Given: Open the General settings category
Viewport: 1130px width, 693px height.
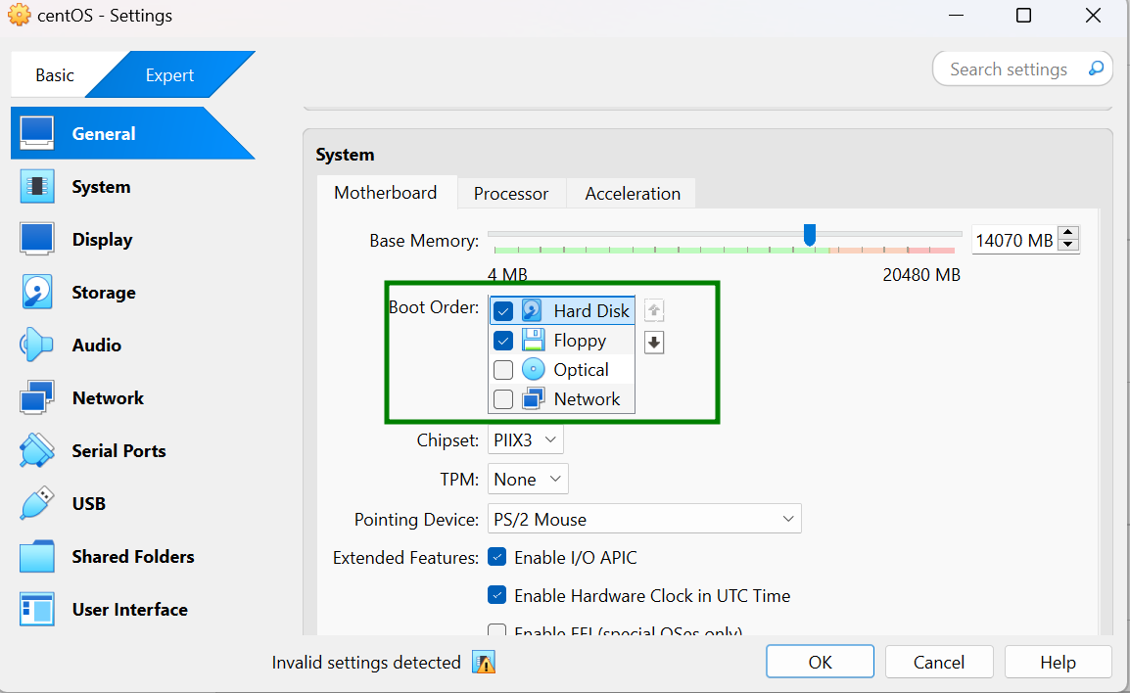Looking at the screenshot, I should pyautogui.click(x=132, y=133).
